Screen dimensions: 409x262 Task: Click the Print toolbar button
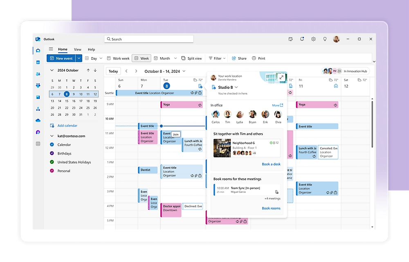coord(258,58)
